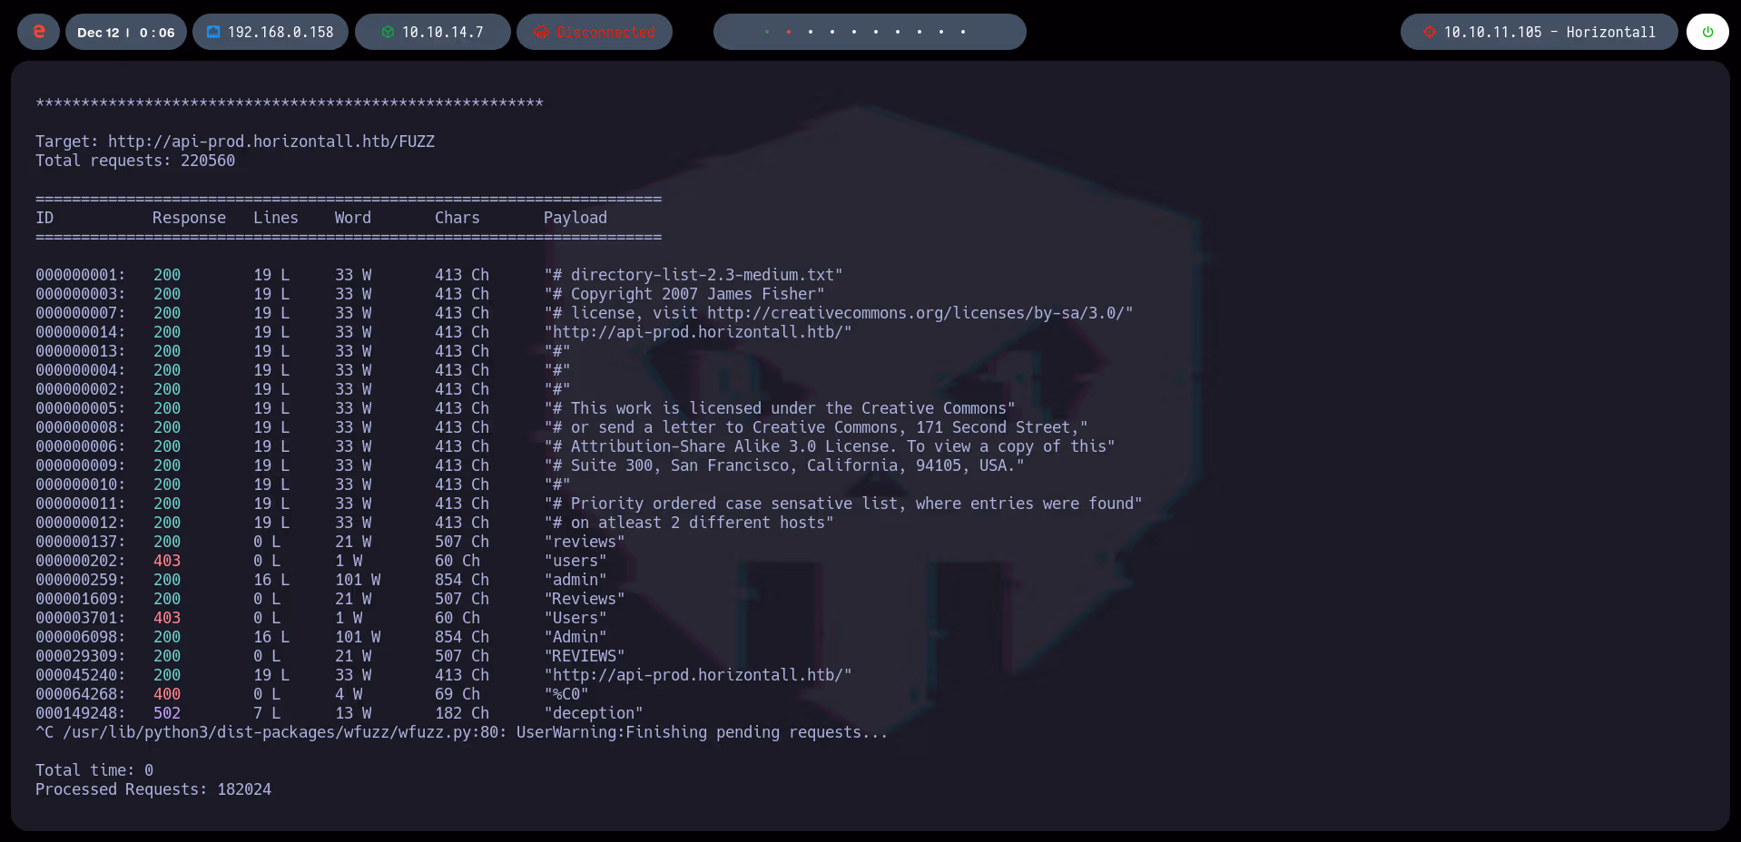
Task: Click the "deception" 502 result line
Action: coord(594,713)
